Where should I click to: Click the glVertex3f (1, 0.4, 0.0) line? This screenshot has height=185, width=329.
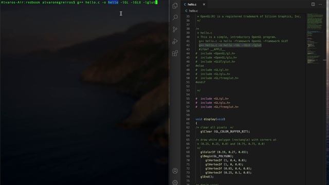226,160
